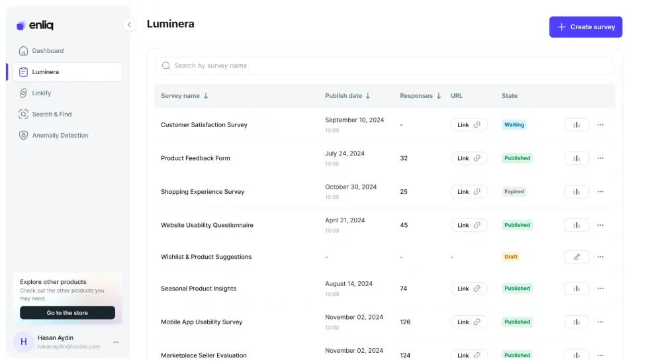Click Go to the store button
646x364 pixels.
(x=68, y=313)
